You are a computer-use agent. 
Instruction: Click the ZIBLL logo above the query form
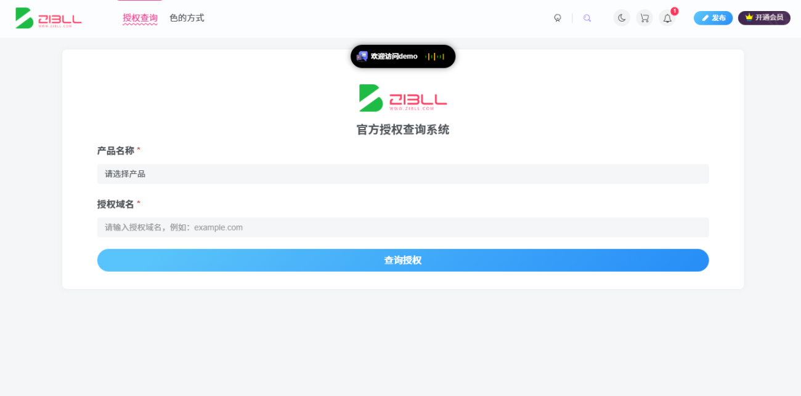[402, 100]
